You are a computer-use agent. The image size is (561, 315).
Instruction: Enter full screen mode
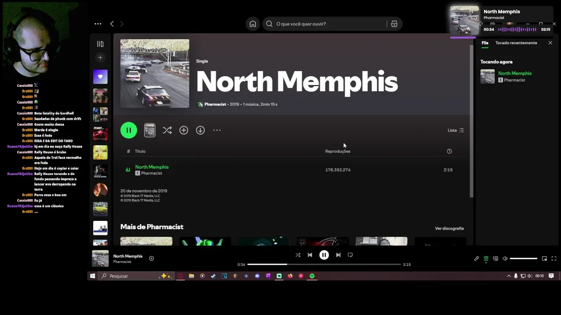point(554,259)
